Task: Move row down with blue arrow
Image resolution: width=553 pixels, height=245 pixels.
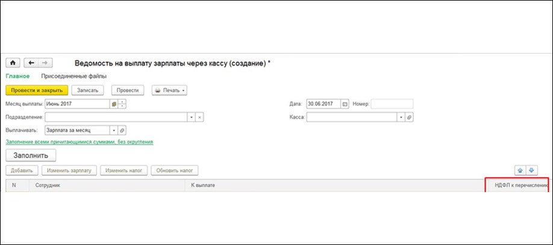Action: point(531,170)
